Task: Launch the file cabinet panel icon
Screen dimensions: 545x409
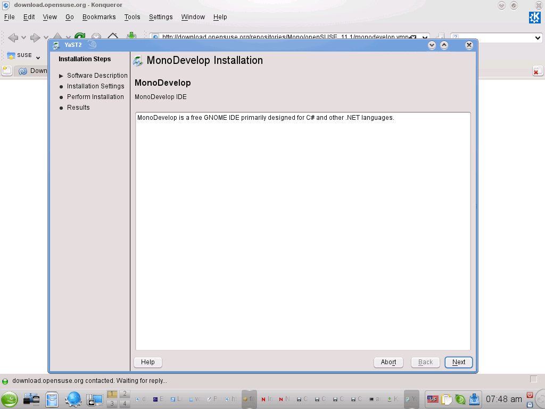Action: click(x=52, y=399)
